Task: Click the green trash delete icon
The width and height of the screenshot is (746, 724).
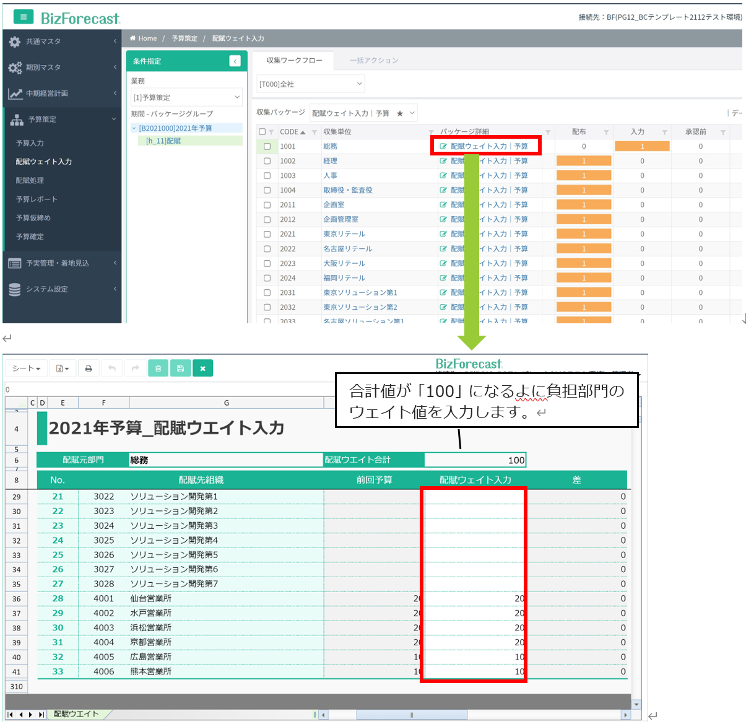Action: [x=158, y=369]
